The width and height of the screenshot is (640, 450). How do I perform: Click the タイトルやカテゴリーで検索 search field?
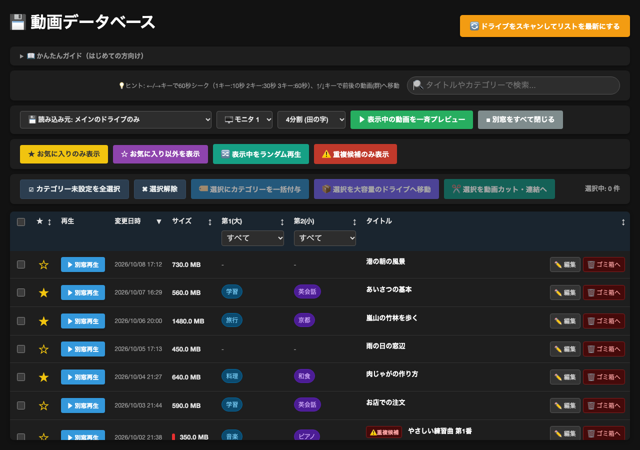(513, 85)
